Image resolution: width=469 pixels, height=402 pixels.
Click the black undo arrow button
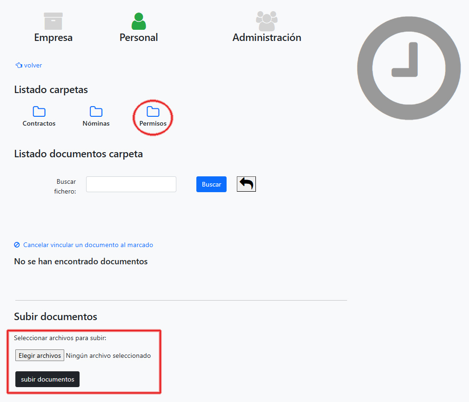(246, 184)
